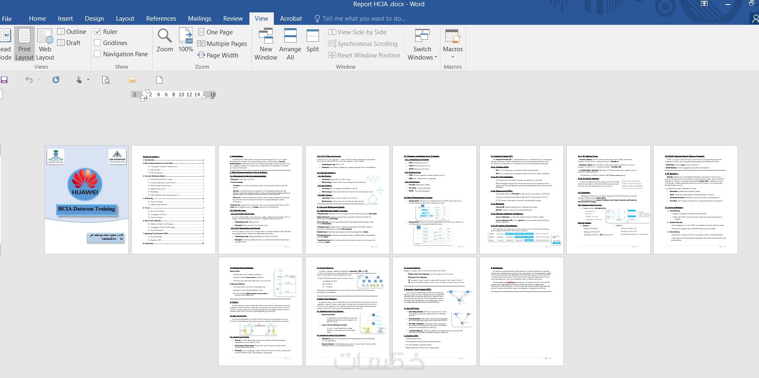Fit zoom to Page Width
This screenshot has height=378, width=759.
pos(218,55)
